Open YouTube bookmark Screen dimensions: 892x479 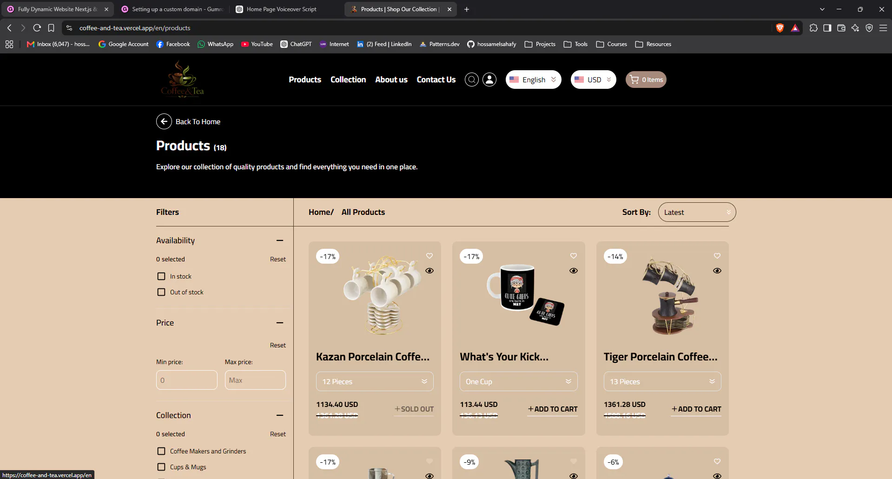pyautogui.click(x=257, y=44)
